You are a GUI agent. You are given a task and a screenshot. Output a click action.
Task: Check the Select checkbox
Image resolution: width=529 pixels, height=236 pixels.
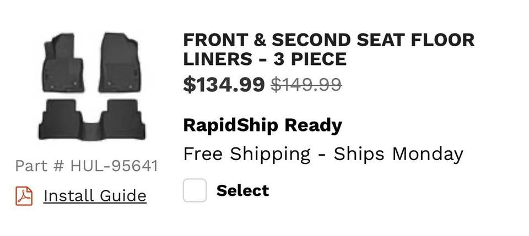pyautogui.click(x=195, y=190)
